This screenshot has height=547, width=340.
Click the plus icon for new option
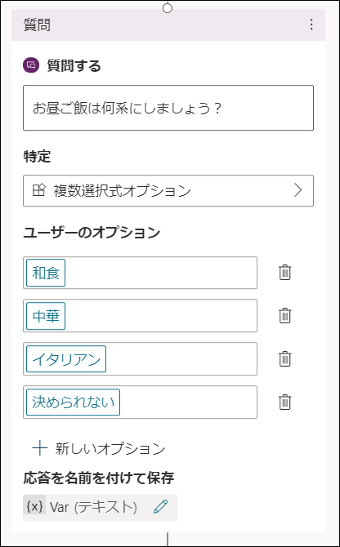point(40,449)
